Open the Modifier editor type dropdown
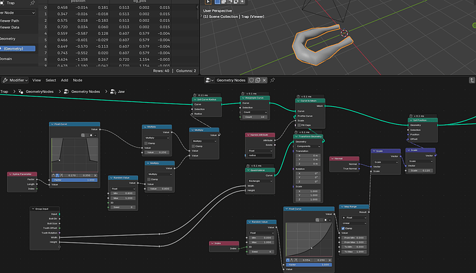The image size is (476, 273). pos(15,80)
